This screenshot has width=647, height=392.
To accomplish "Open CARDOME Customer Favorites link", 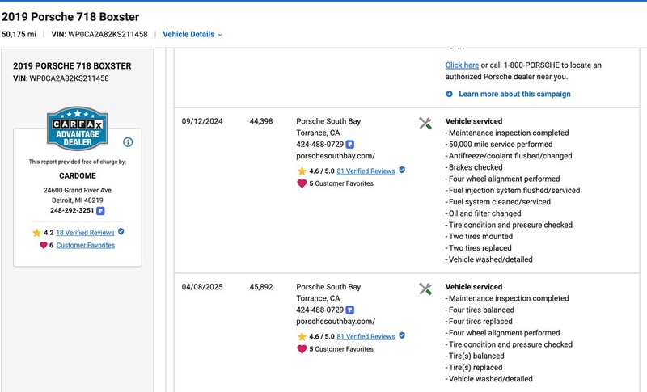I will point(86,245).
